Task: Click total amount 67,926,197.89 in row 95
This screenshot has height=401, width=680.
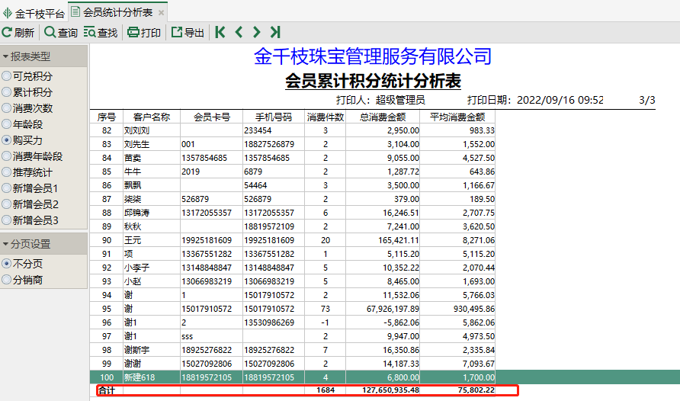Action: [393, 309]
